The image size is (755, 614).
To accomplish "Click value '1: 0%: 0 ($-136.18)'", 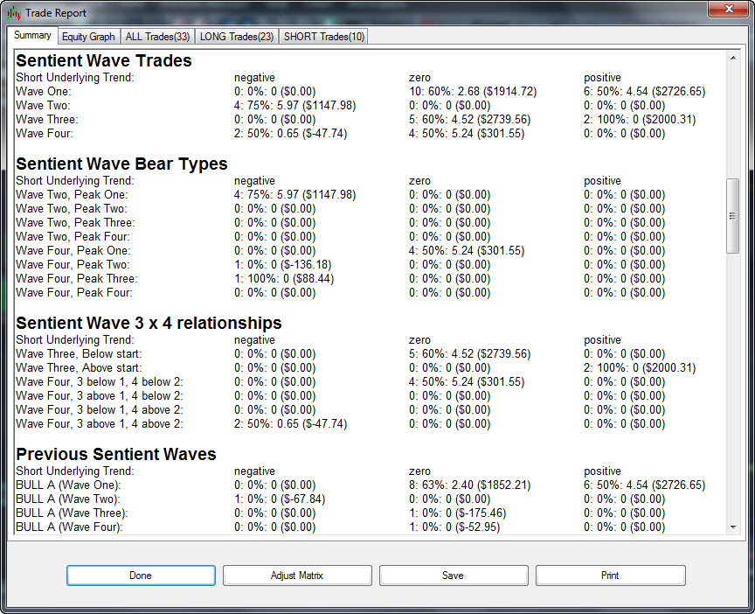I will (282, 265).
